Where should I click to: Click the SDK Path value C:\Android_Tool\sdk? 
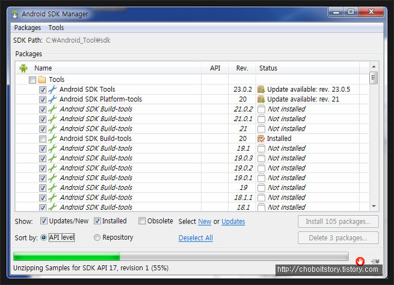click(x=78, y=40)
